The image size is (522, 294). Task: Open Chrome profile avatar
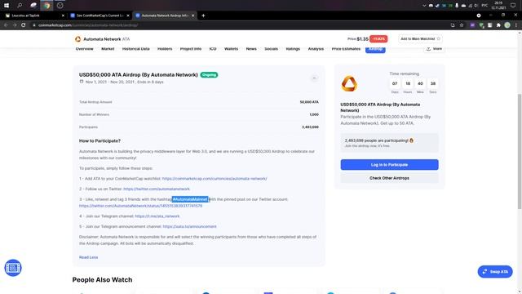[507, 25]
